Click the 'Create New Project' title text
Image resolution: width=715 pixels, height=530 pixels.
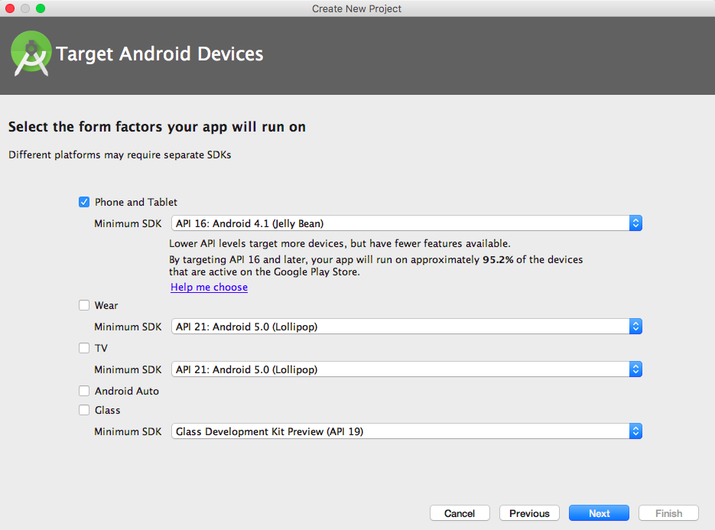coord(356,8)
